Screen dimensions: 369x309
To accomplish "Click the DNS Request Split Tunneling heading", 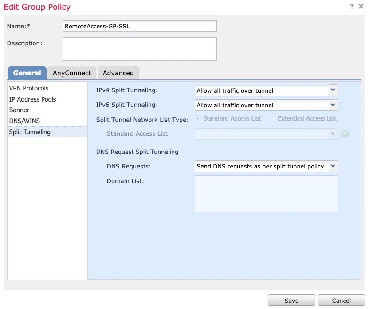I will (137, 152).
